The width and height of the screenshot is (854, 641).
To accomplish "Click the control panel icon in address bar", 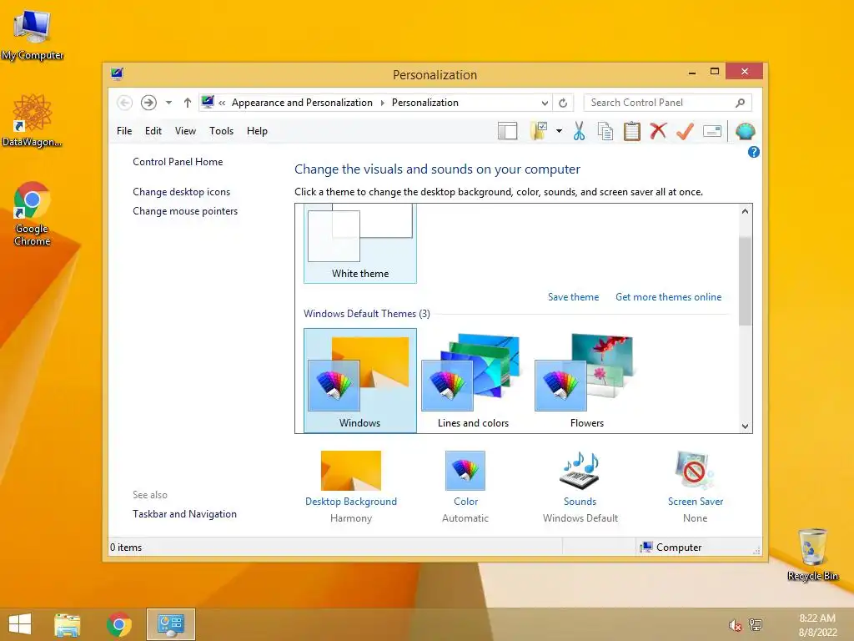I will coord(208,102).
